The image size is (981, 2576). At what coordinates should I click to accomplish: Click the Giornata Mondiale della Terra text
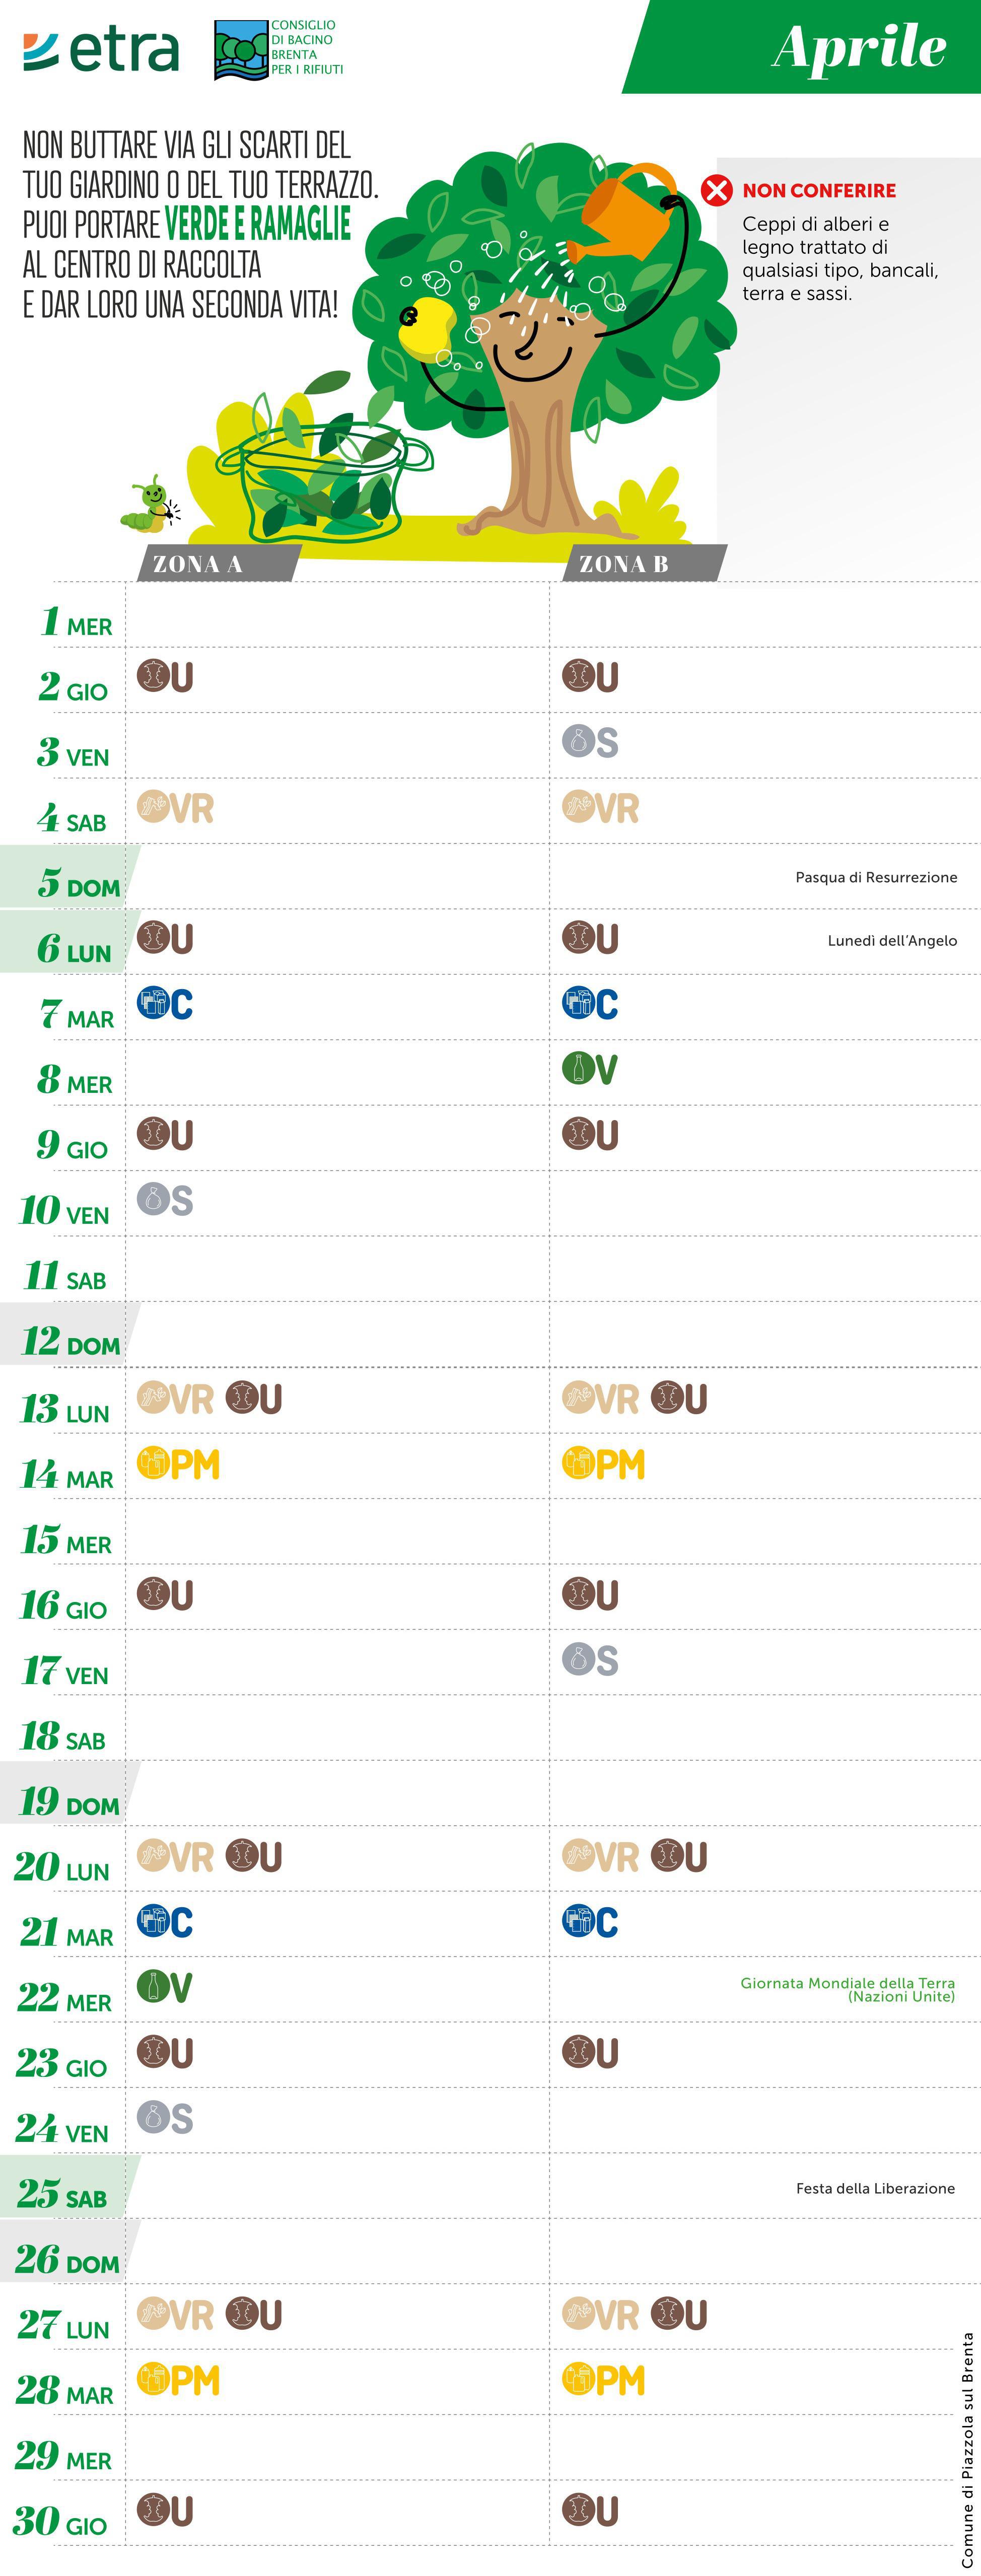click(848, 1989)
